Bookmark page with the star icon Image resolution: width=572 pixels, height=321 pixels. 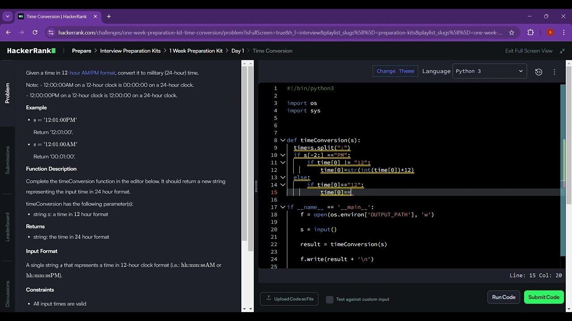tap(512, 33)
